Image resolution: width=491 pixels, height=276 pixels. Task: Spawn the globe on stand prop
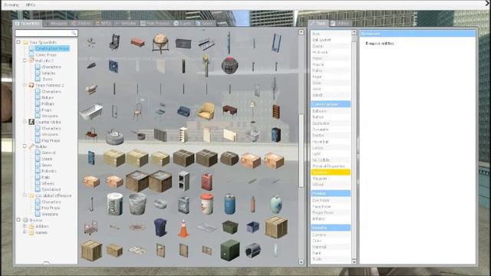(x=160, y=43)
